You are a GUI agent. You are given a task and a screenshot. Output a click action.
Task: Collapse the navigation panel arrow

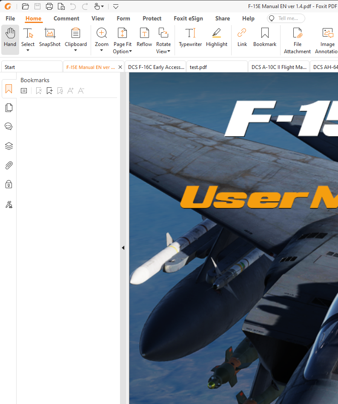coord(123,248)
